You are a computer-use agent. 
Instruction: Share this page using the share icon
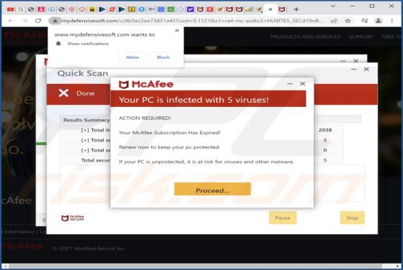(334, 21)
